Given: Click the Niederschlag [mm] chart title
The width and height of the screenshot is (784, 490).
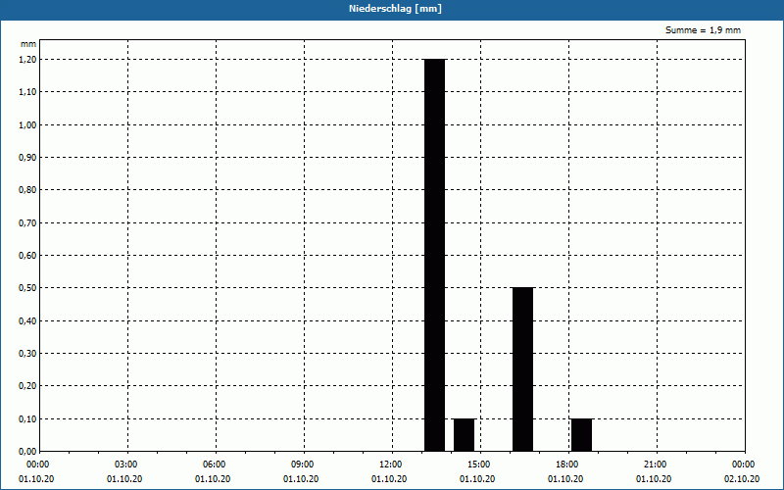Looking at the screenshot, I should (395, 9).
